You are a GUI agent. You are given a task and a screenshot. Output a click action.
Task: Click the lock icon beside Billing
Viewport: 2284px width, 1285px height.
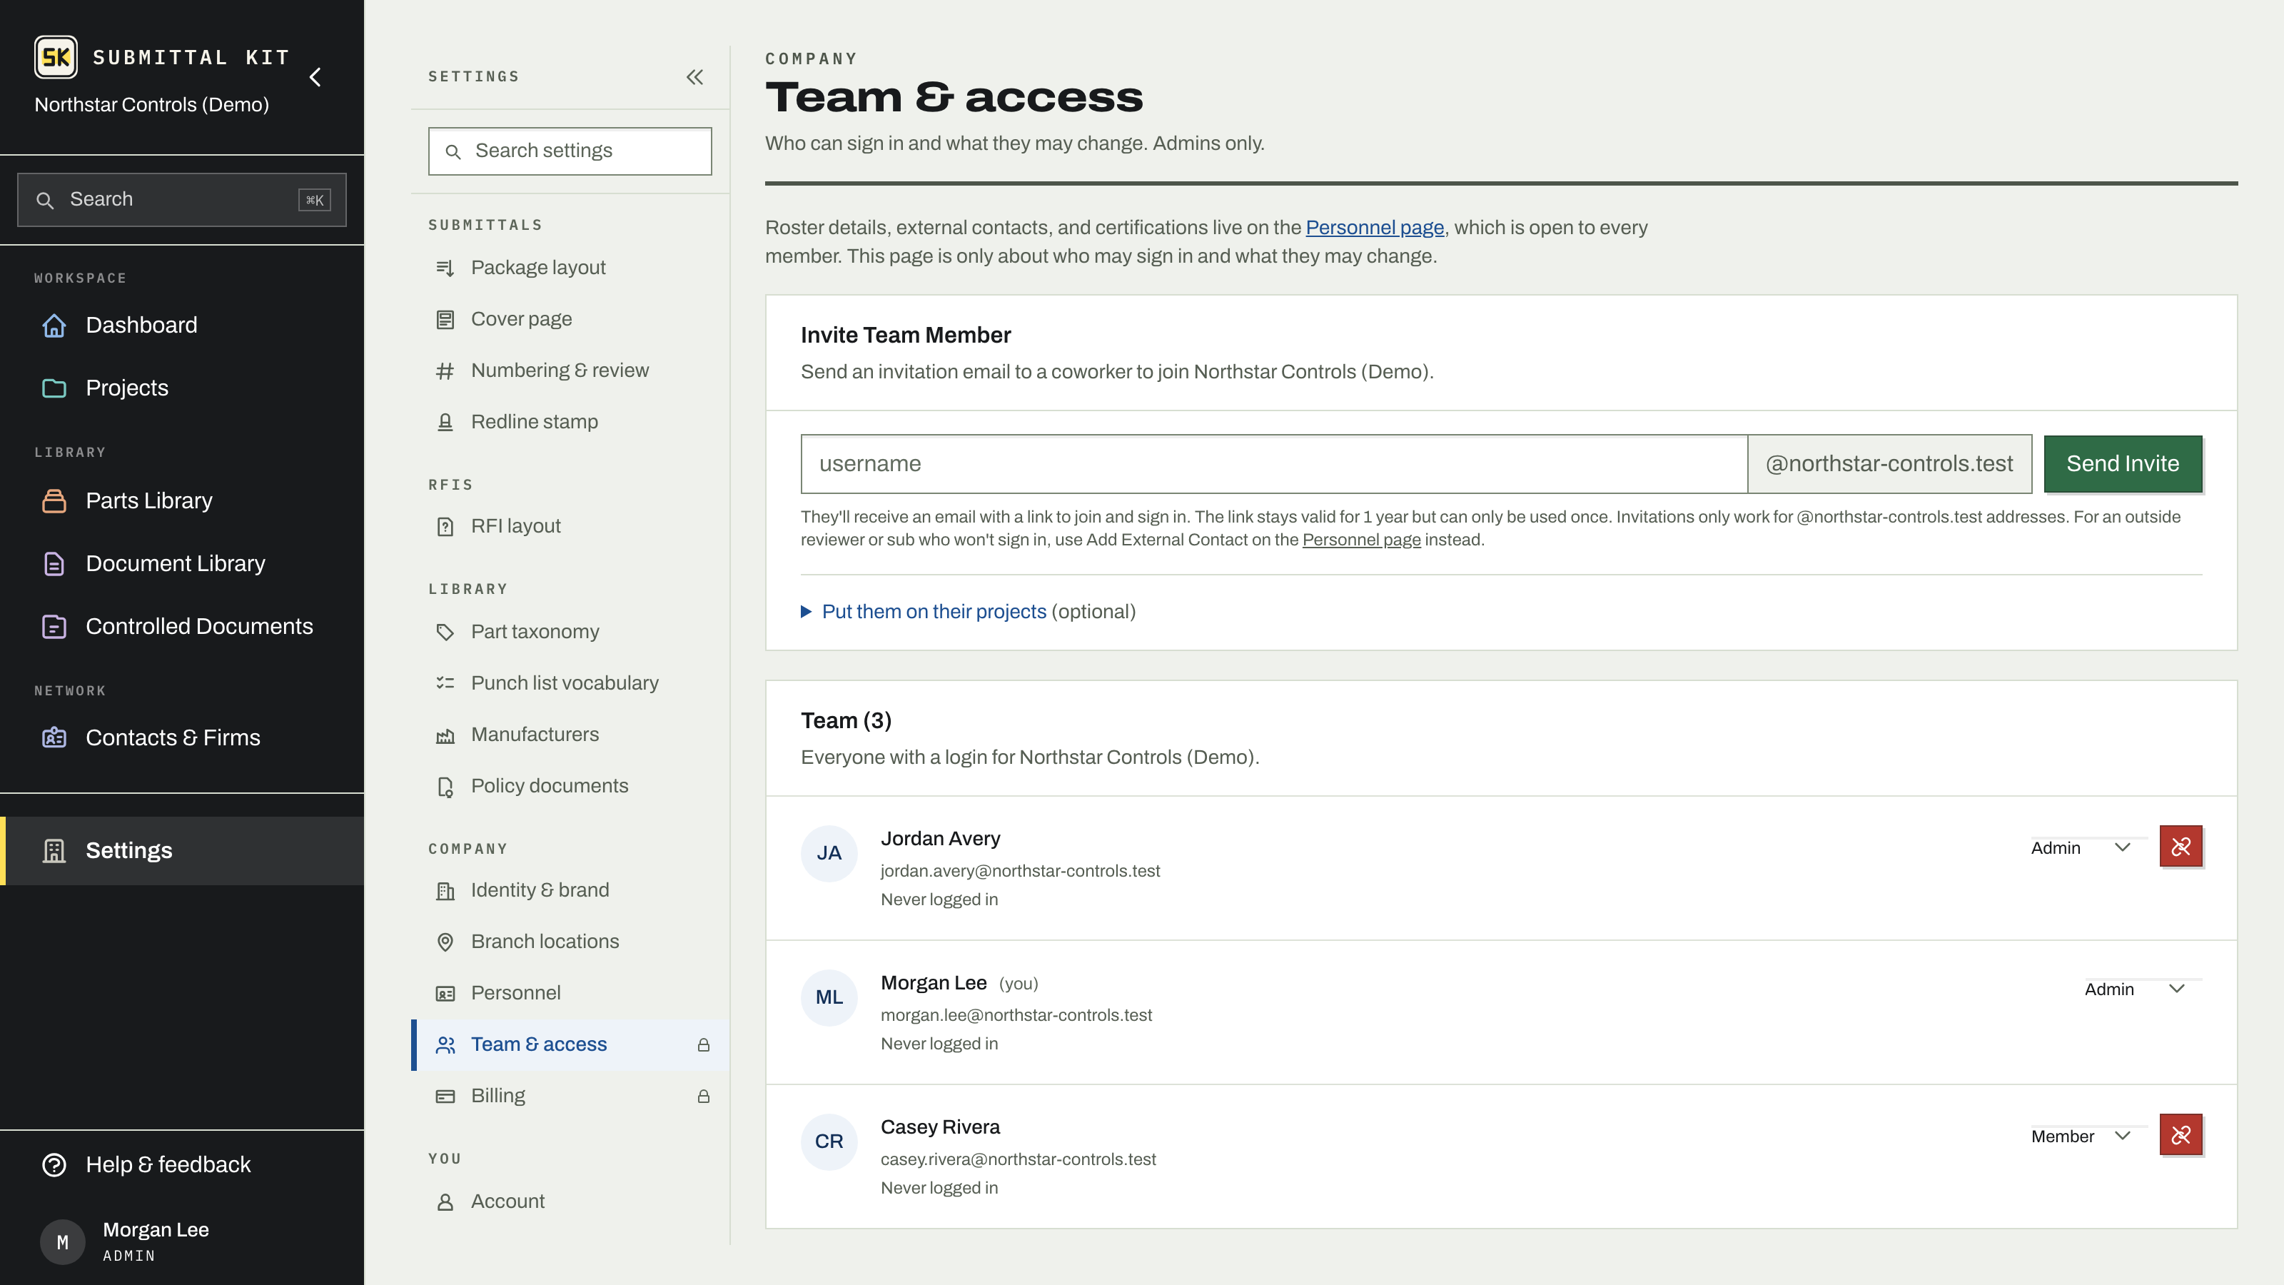[703, 1097]
